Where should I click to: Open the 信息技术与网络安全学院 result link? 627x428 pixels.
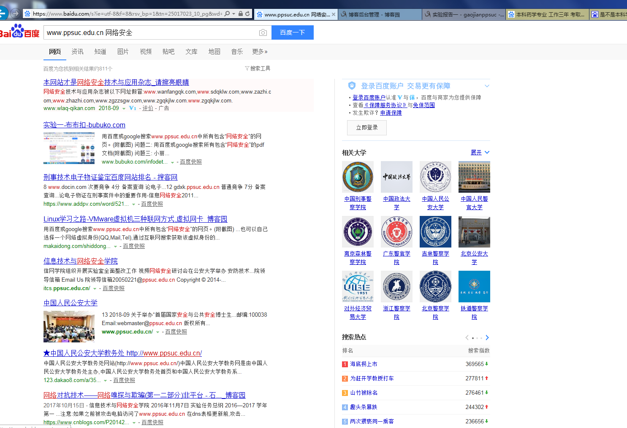pyautogui.click(x=81, y=261)
